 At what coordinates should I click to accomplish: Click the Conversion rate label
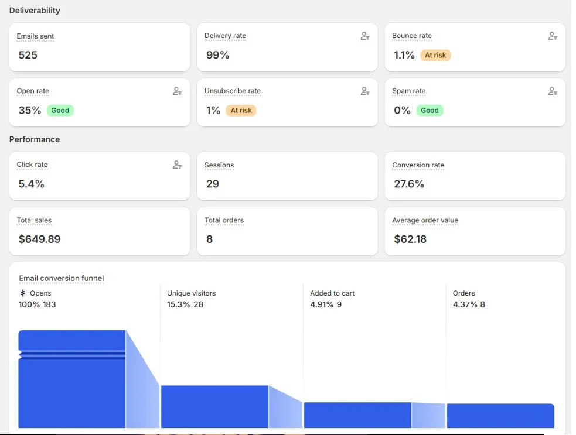pyautogui.click(x=418, y=165)
